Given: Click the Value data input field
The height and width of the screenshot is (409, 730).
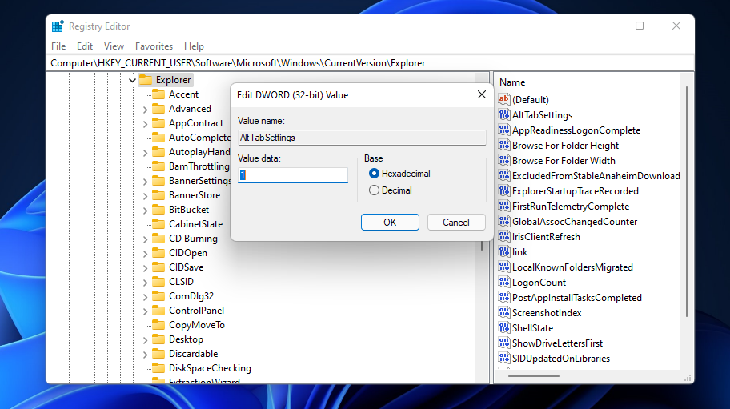Looking at the screenshot, I should (292, 175).
